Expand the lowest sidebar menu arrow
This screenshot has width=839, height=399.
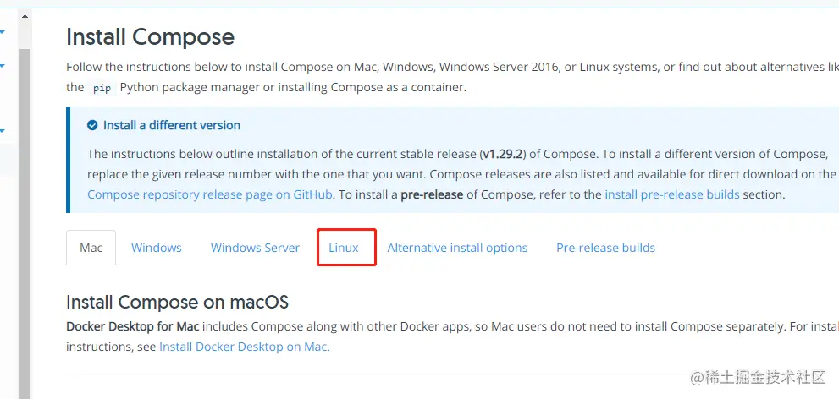click(3, 131)
